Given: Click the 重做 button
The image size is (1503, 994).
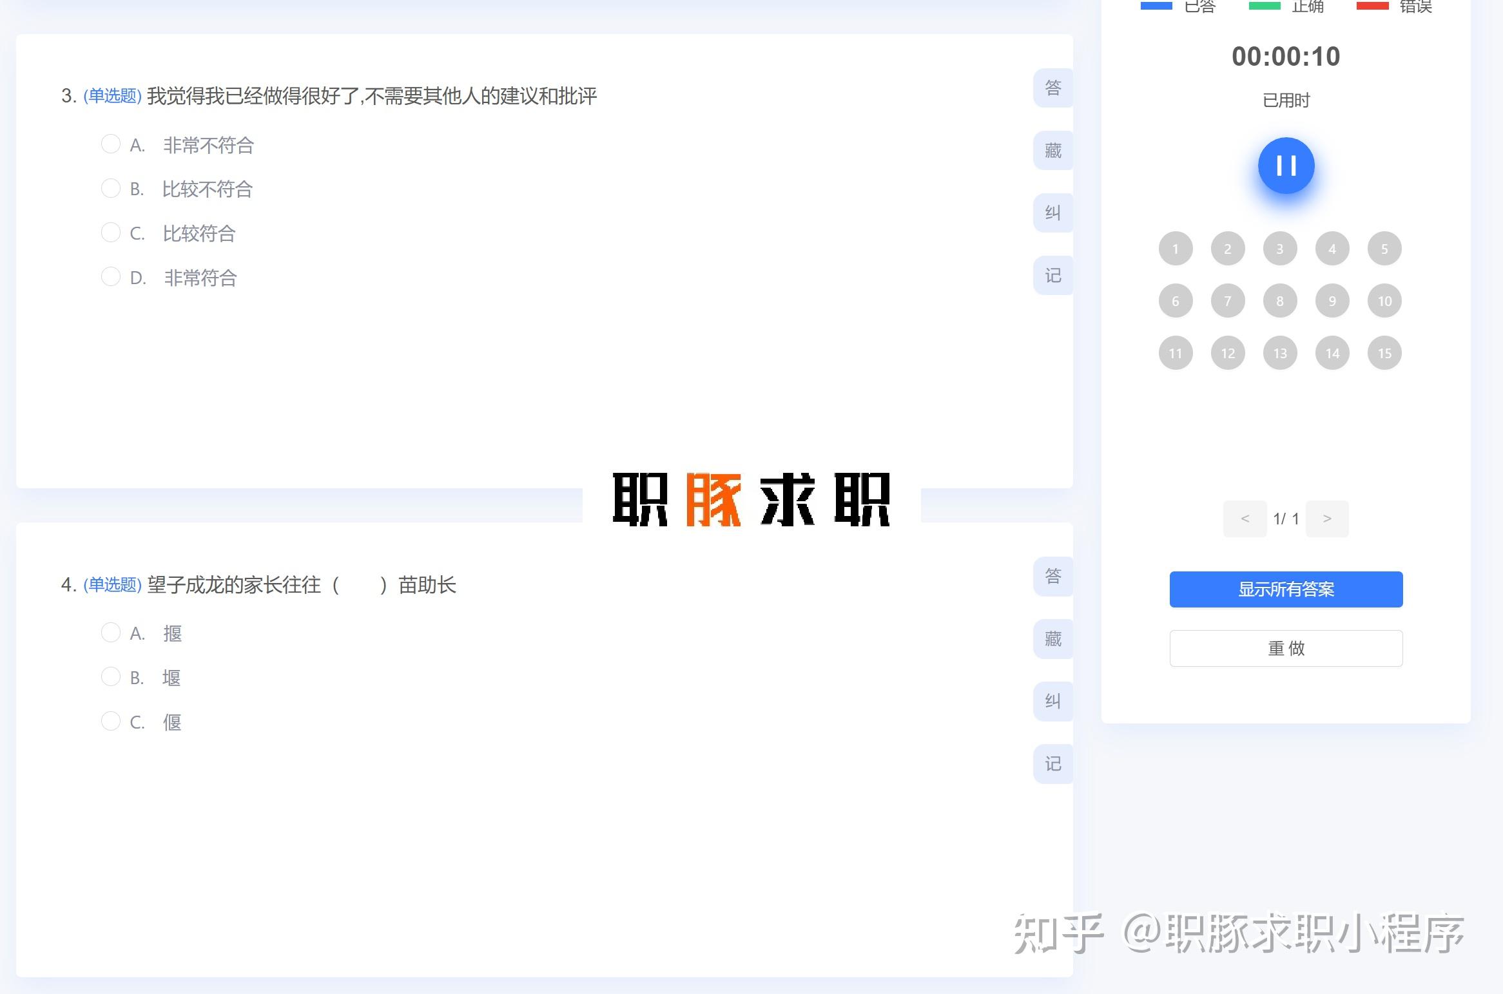Looking at the screenshot, I should (x=1286, y=648).
